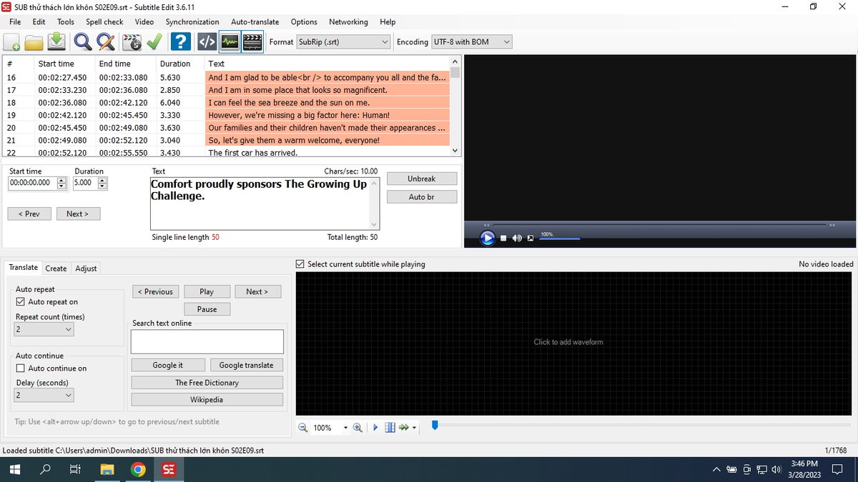Save the subtitle using the download-arrow icon
858x482 pixels.
tap(56, 42)
